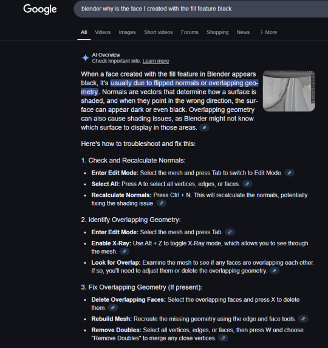Viewport: 328px width, 348px height.
Task: Click 'Rebuild Mesh:' bold bullet text
Action: 112,319
